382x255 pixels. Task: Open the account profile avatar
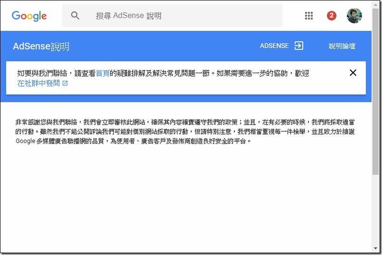[354, 16]
